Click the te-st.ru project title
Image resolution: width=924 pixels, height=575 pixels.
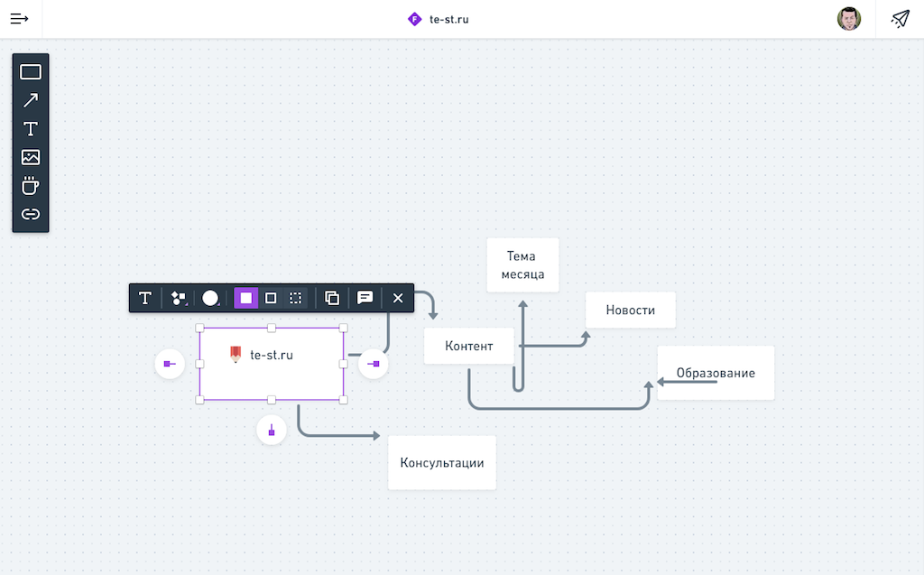point(448,19)
